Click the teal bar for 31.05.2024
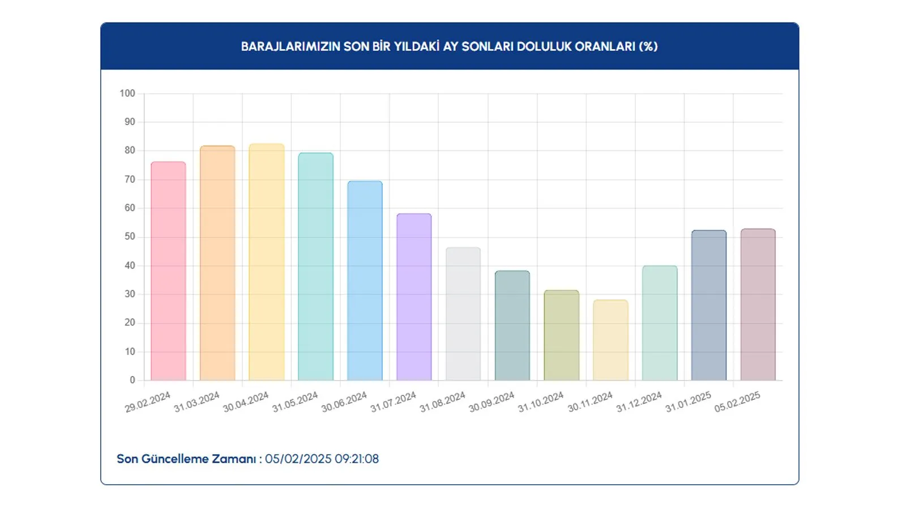Viewport: 906px width, 509px height. pos(315,266)
